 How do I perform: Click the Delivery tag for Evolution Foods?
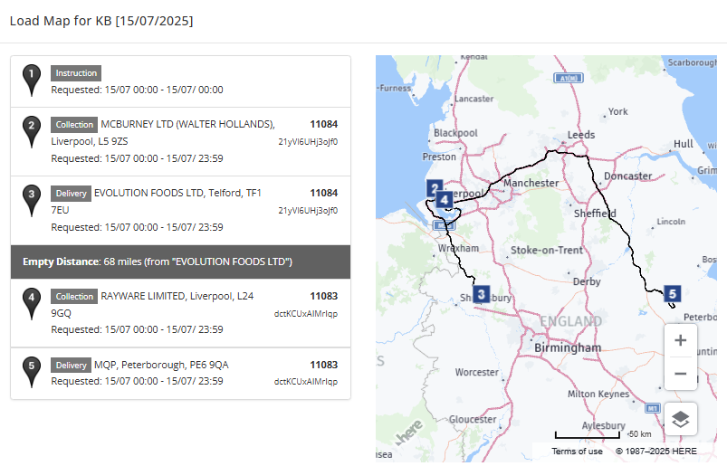pyautogui.click(x=71, y=193)
